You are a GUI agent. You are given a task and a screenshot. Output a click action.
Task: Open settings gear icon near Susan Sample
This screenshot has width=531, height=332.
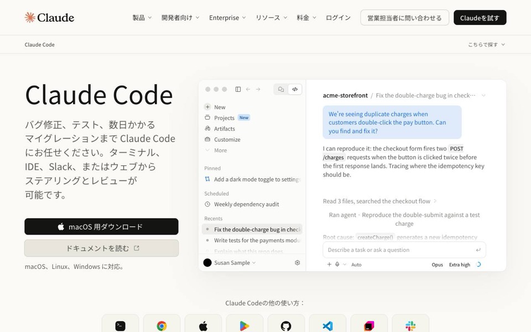point(298,262)
